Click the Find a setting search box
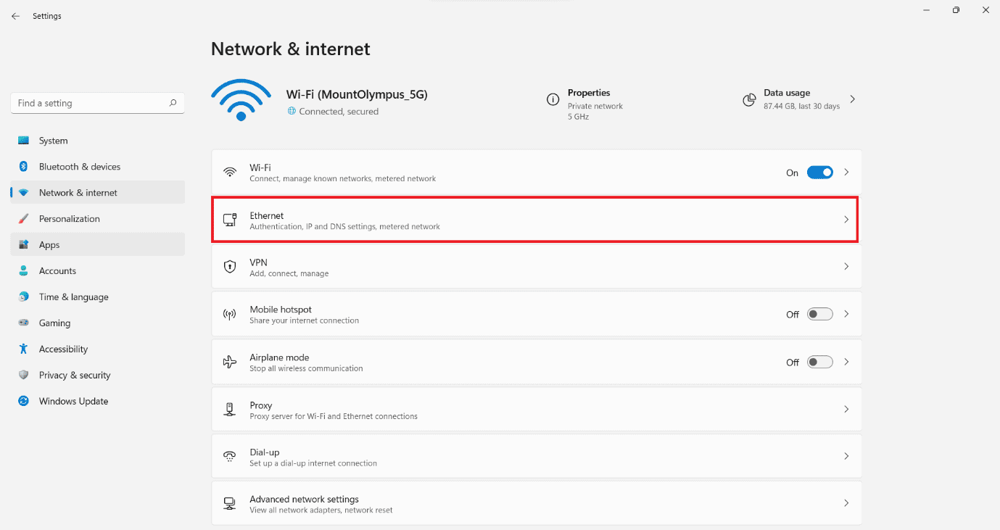 click(x=97, y=103)
